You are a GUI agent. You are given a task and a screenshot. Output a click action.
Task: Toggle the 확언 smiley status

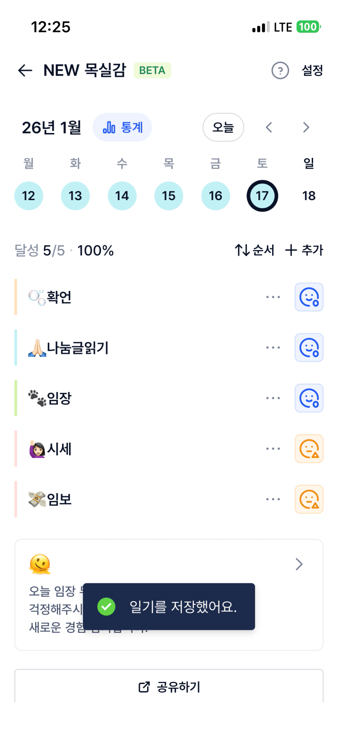[x=309, y=297]
